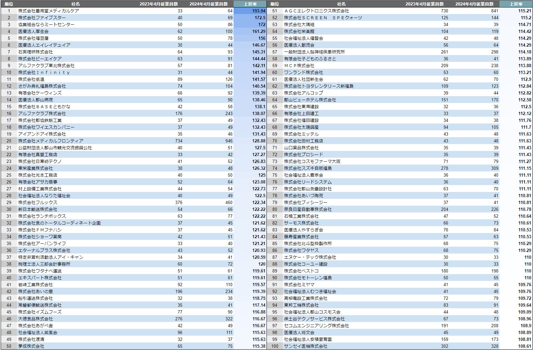Select 郡山ビューホテル株式会社 cell

pos(310,100)
